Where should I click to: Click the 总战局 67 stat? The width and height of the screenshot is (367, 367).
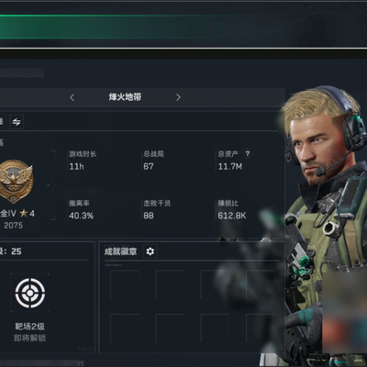[153, 161]
